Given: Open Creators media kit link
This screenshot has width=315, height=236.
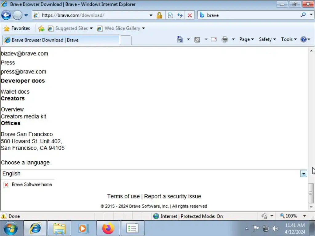Looking at the screenshot, I should tap(23, 116).
